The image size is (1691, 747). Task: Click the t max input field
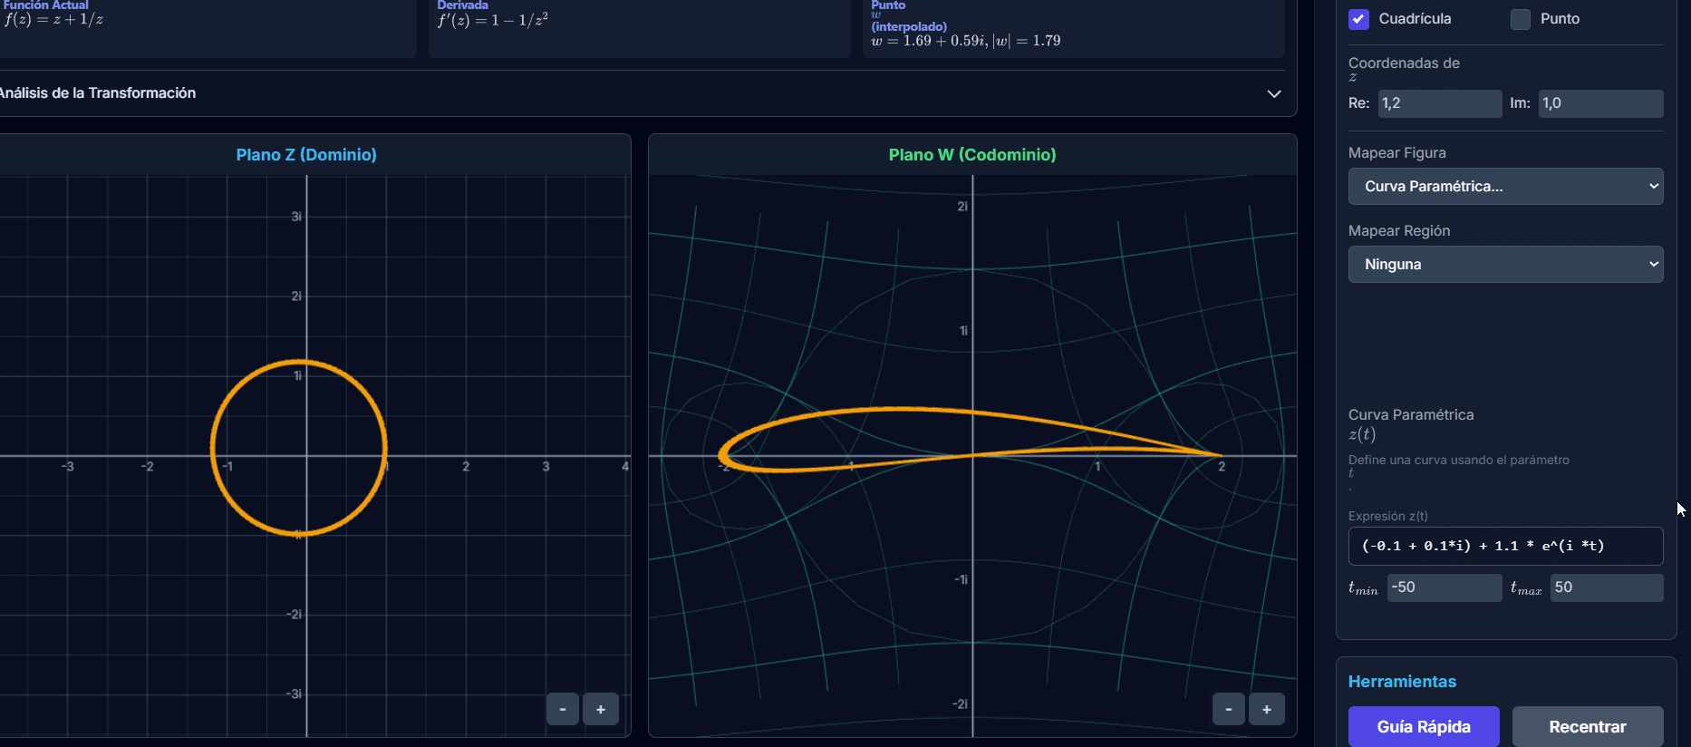tap(1607, 587)
